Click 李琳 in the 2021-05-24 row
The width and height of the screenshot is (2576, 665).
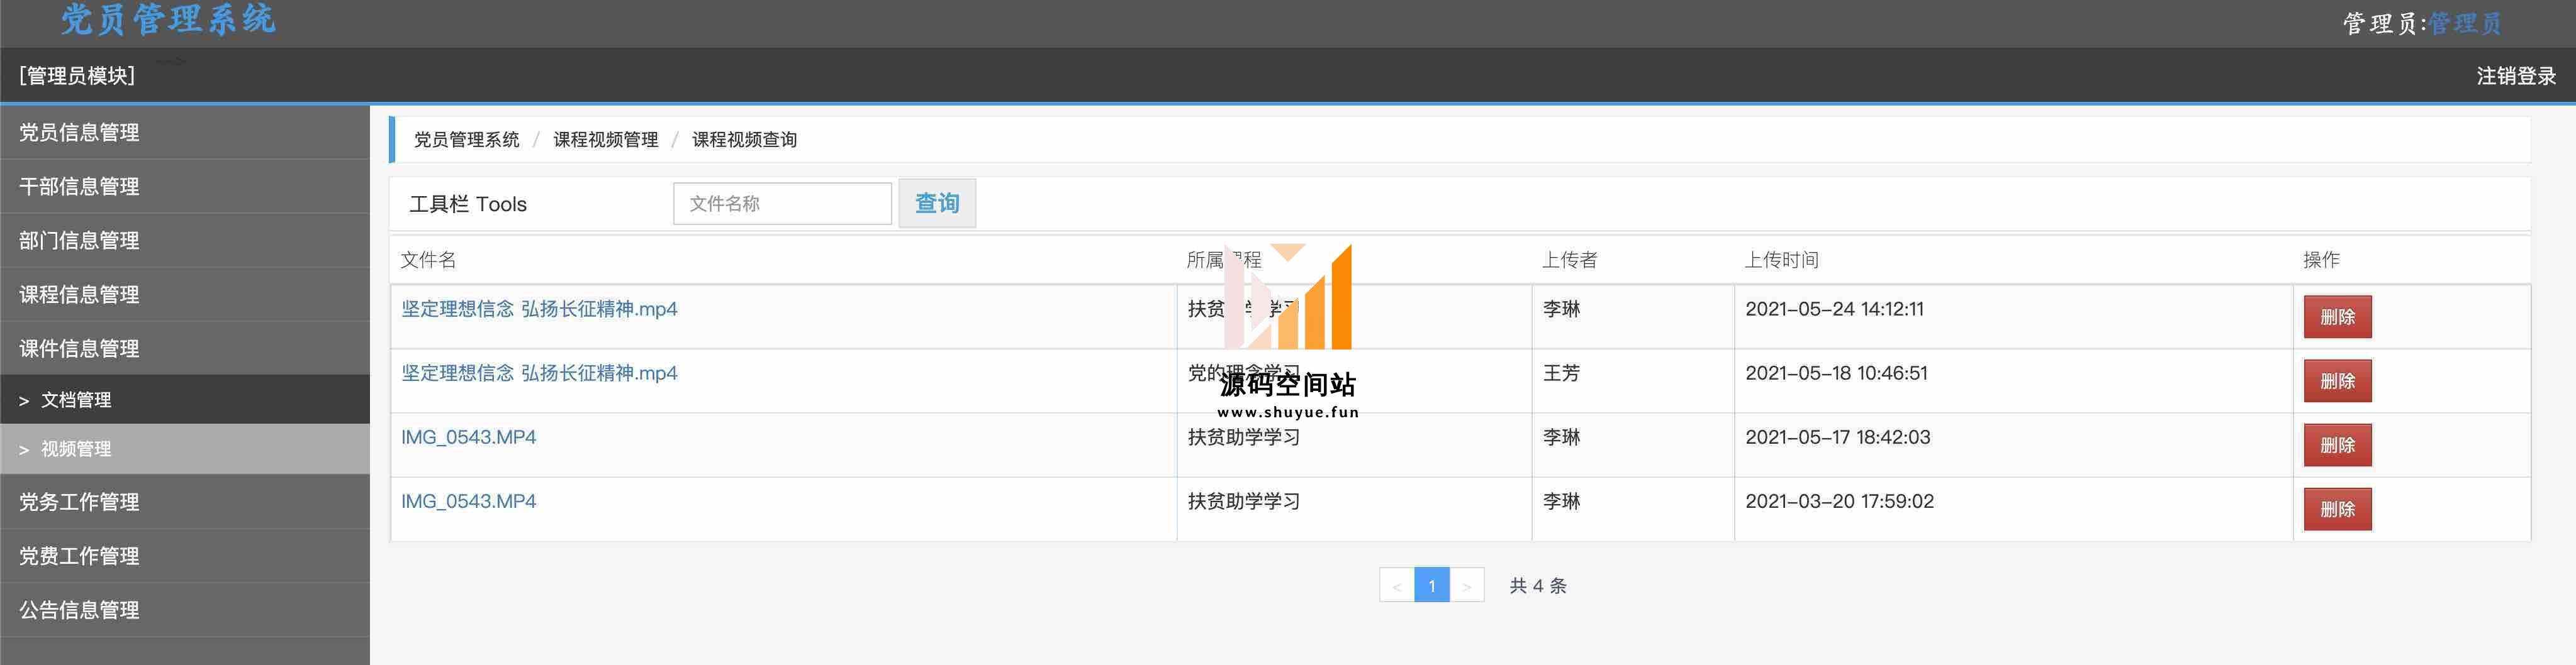pos(1561,309)
